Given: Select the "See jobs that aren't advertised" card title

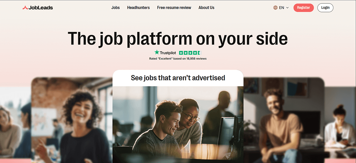Looking at the screenshot, I should (178, 78).
